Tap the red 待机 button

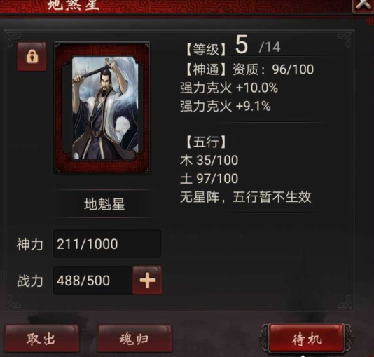pos(307,338)
